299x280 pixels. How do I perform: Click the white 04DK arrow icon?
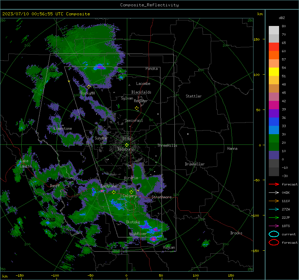tap(274, 192)
